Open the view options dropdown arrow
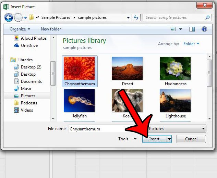 (180, 29)
